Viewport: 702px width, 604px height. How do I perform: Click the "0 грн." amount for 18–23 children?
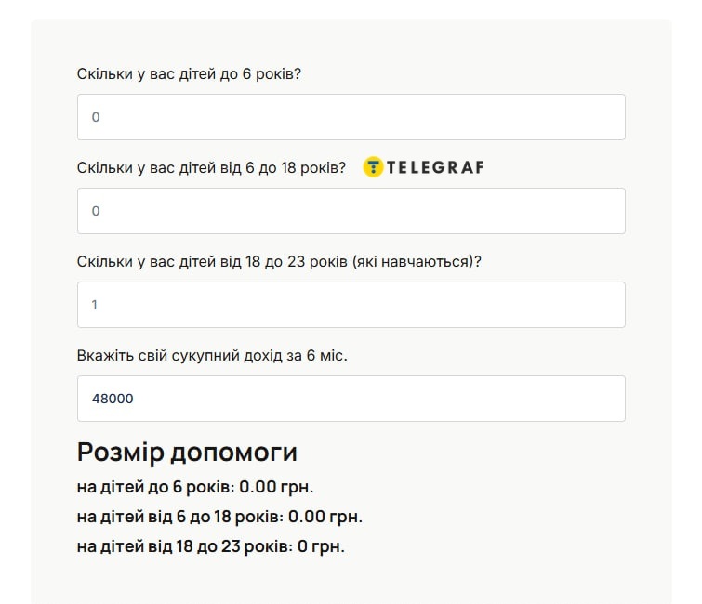321,546
